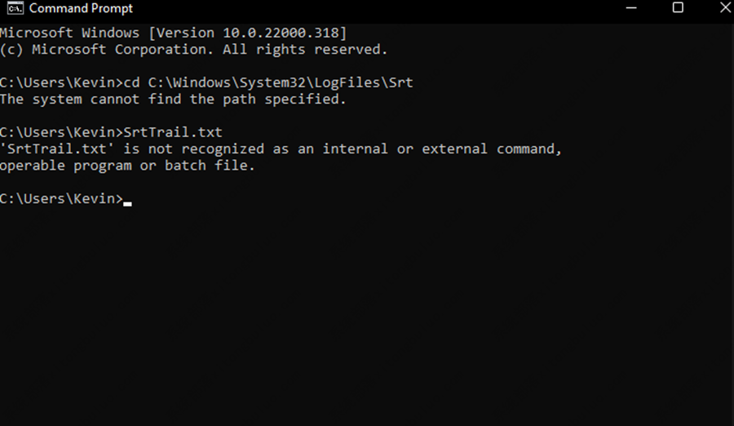734x426 pixels.
Task: Click the "operable program or batch file" line
Action: pyautogui.click(x=127, y=166)
